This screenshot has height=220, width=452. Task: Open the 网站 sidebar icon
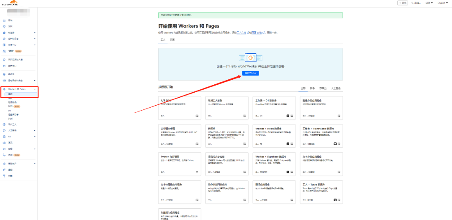pos(4,21)
